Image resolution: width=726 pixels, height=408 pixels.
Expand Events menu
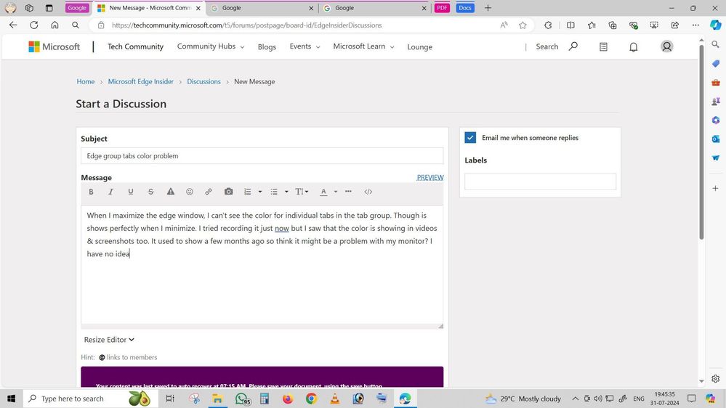304,46
